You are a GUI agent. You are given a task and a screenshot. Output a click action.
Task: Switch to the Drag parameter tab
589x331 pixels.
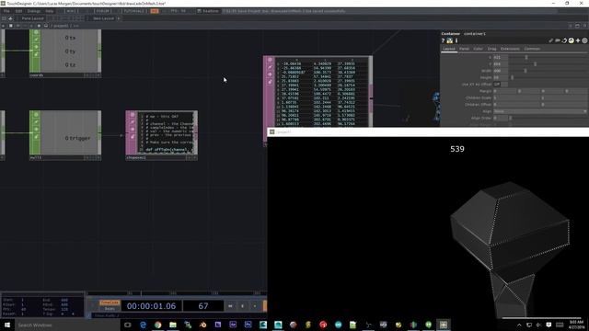pyautogui.click(x=491, y=49)
